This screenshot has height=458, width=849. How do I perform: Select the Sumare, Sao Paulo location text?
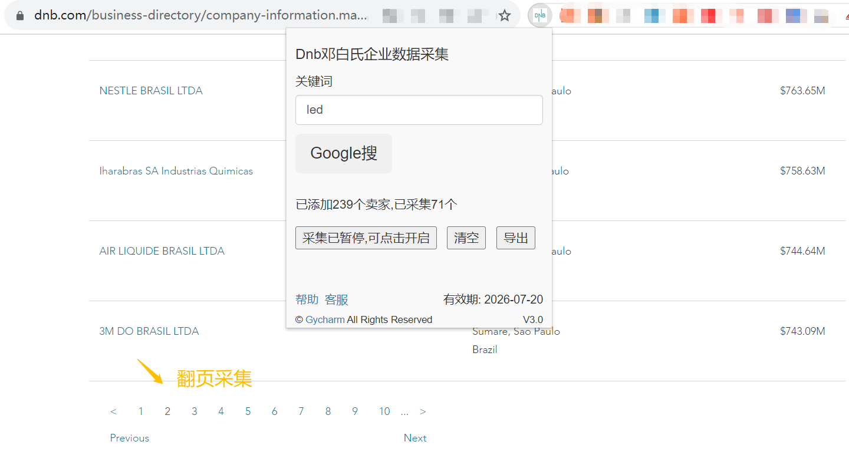[x=516, y=332]
